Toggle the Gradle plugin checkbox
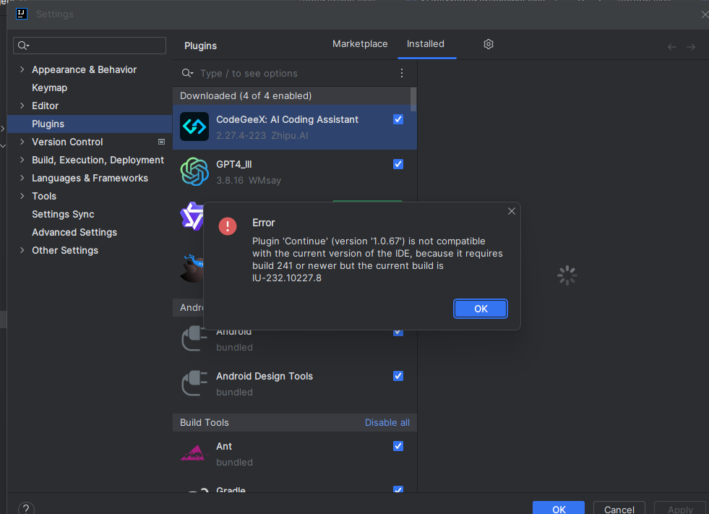Image resolution: width=709 pixels, height=514 pixels. (x=398, y=489)
